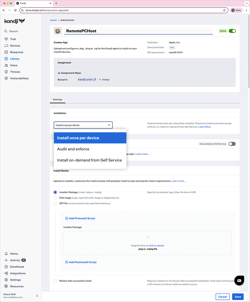Open the Integrations sidebar icon
The image size is (250, 302).
click(x=6, y=273)
